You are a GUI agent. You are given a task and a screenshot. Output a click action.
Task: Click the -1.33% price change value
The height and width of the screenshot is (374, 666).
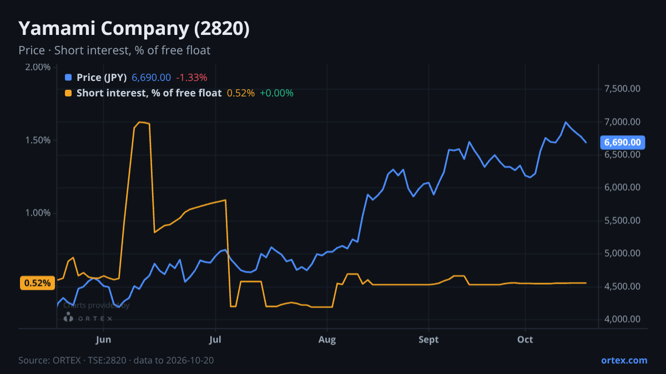(191, 78)
